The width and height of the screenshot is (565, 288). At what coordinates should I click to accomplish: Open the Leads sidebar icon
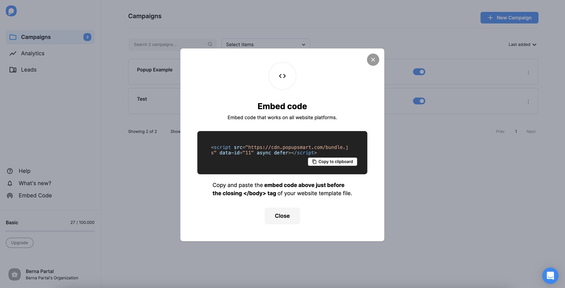(x=13, y=70)
